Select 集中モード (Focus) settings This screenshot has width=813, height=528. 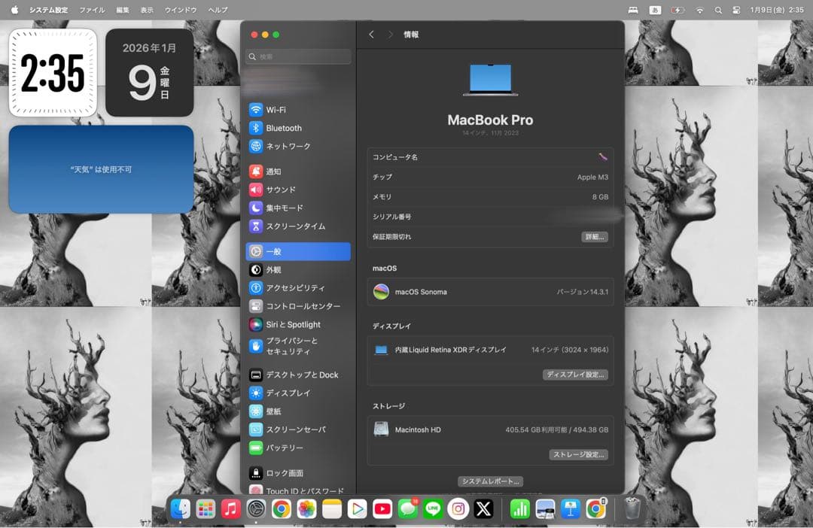pyautogui.click(x=286, y=208)
